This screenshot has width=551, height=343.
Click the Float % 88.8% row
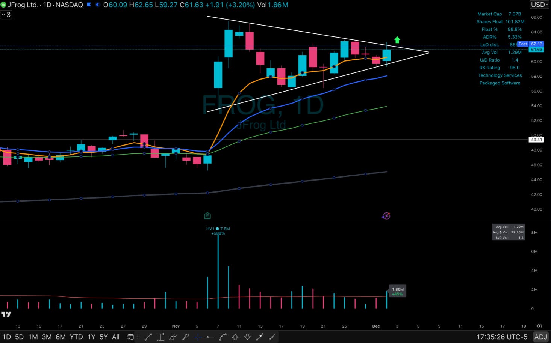tap(501, 29)
